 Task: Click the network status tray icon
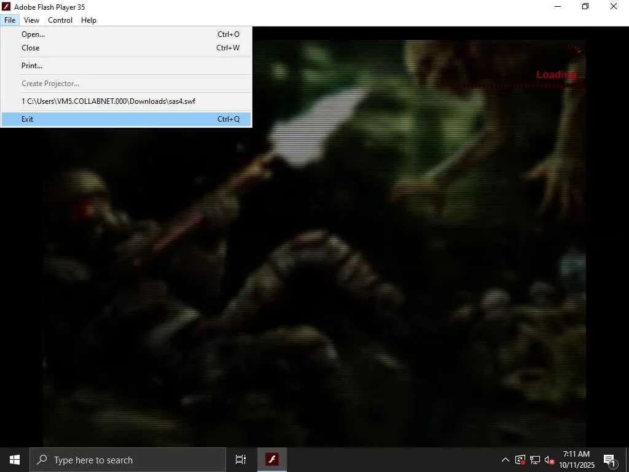pyautogui.click(x=535, y=460)
